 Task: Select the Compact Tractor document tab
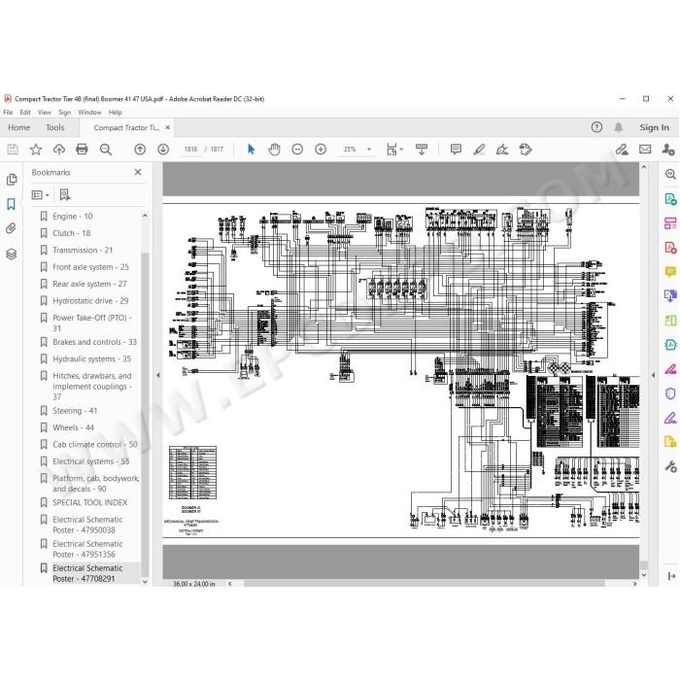(126, 127)
